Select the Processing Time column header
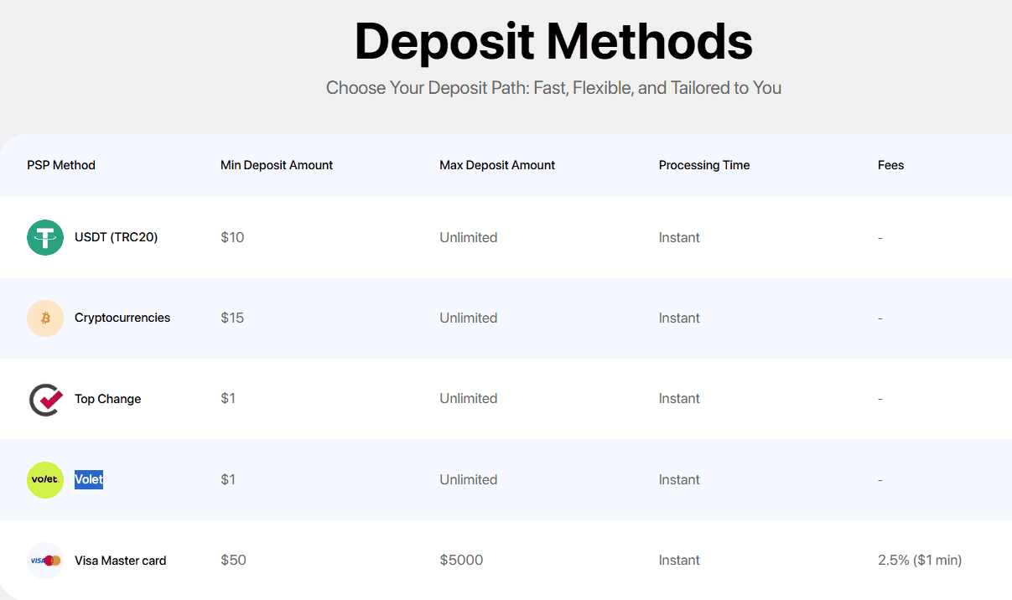 (704, 165)
